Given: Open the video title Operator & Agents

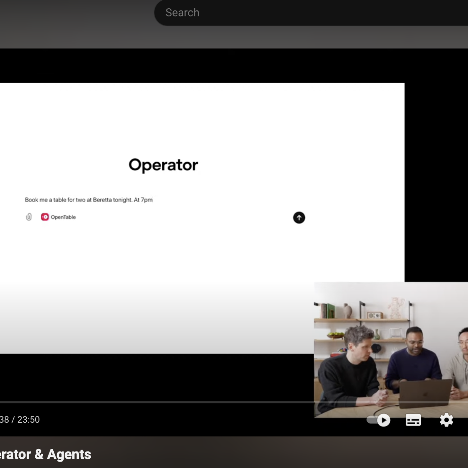Looking at the screenshot, I should point(45,454).
